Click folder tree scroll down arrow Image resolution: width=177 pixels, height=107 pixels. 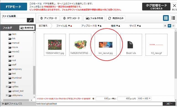[x=34, y=97]
